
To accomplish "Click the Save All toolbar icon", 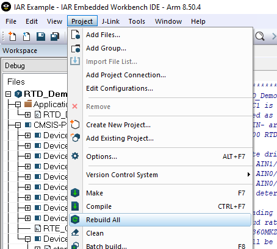I will pyautogui.click(x=55, y=37).
